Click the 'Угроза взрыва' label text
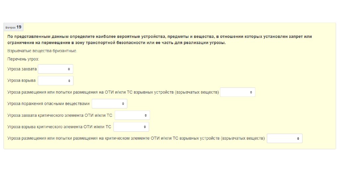The width and height of the screenshot is (340, 185). (22, 81)
